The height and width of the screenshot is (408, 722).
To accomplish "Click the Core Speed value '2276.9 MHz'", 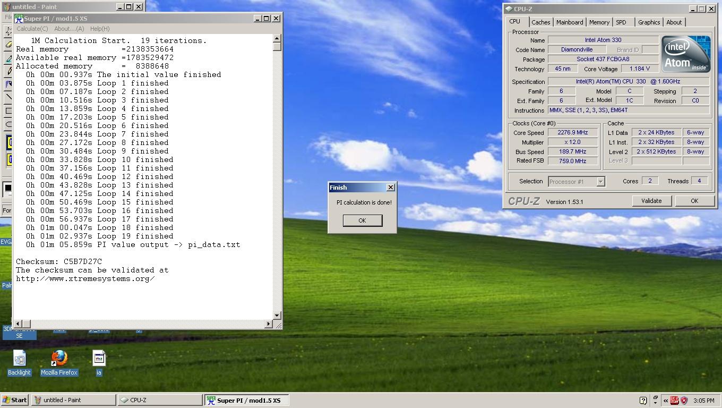I will coord(573,132).
